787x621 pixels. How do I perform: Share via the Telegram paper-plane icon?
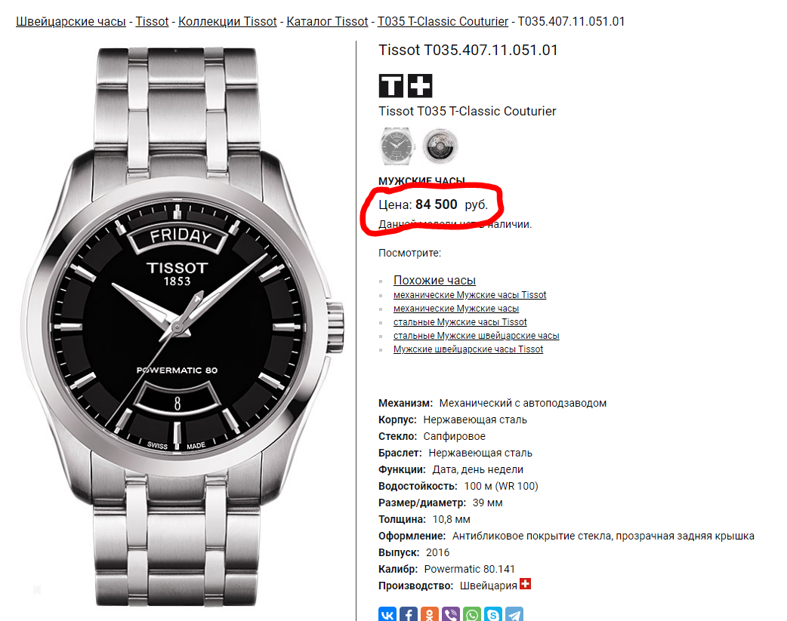point(514,614)
